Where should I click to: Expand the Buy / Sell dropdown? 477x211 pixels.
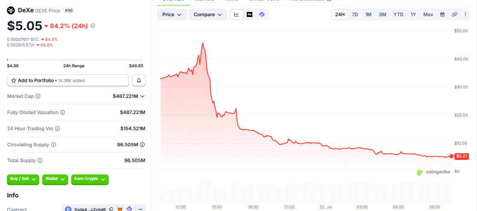[x=23, y=180]
